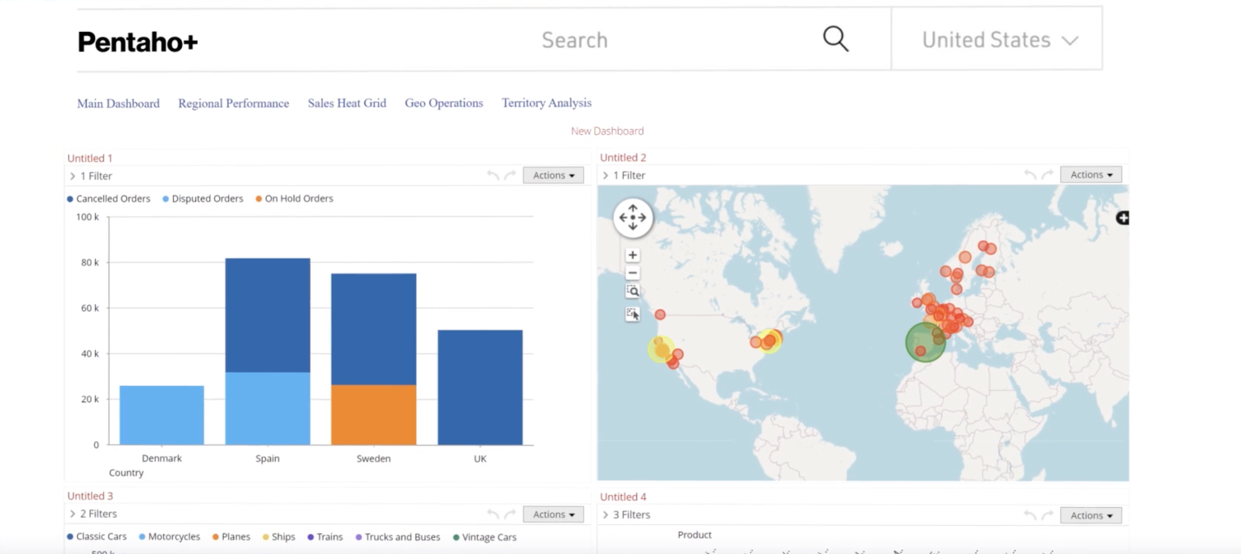
Task: Zoom in on the map
Action: point(632,255)
